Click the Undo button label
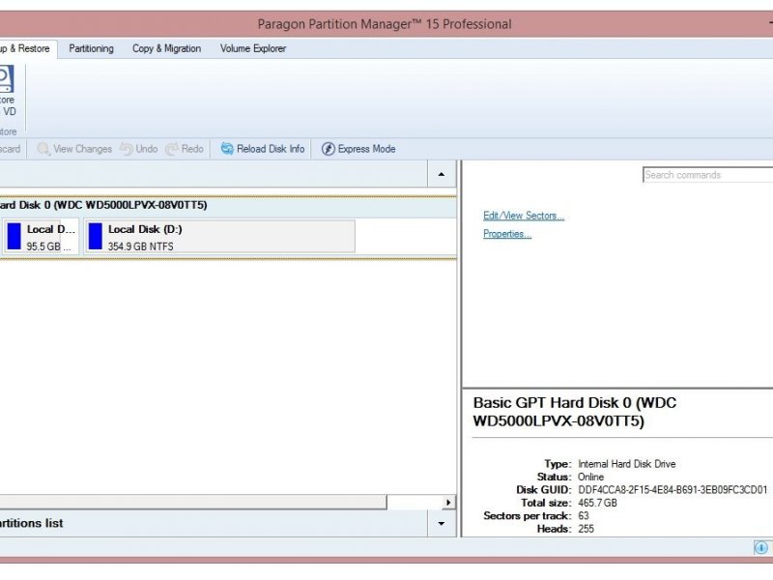 click(147, 149)
